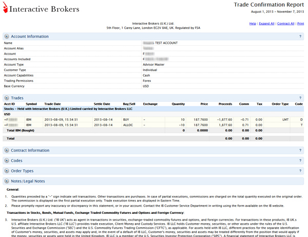This screenshot has height=237, width=308.
Task: Open help icon for Contract Information
Action: pyautogui.click(x=300, y=150)
